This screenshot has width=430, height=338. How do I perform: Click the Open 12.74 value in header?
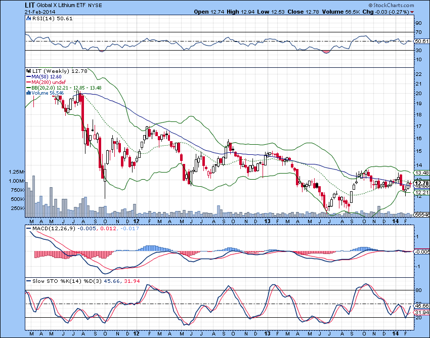point(209,12)
